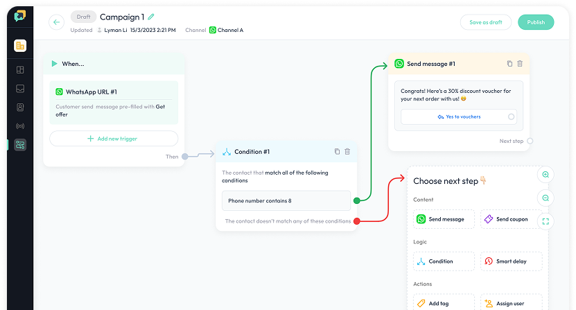This screenshot has height=310, width=576.
Task: Delete the Send message #1 node
Action: 520,64
